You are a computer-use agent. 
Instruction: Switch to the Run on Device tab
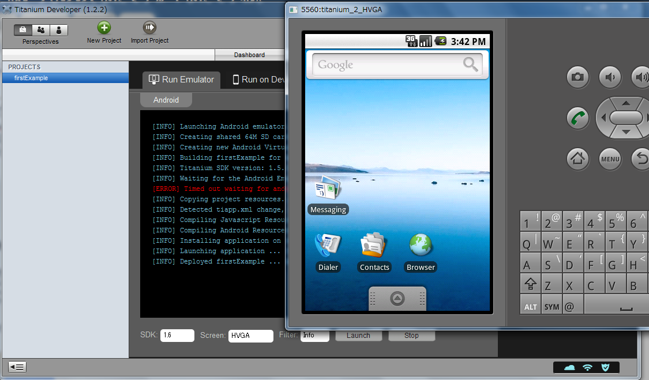pos(258,80)
